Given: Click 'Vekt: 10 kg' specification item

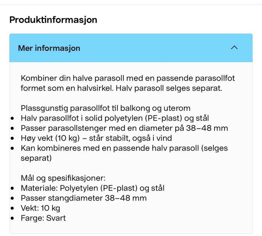Looking at the screenshot, I should click(x=40, y=208).
